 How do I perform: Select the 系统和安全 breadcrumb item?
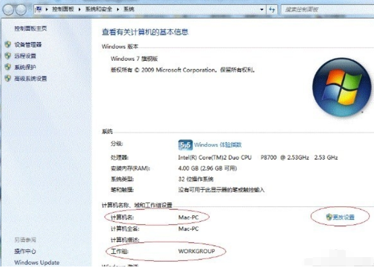(x=98, y=9)
